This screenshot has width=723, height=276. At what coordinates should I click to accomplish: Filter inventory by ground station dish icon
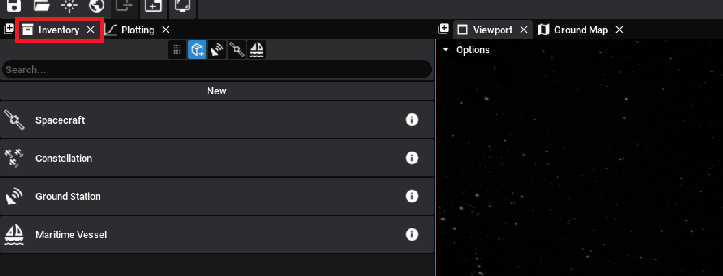pos(217,50)
